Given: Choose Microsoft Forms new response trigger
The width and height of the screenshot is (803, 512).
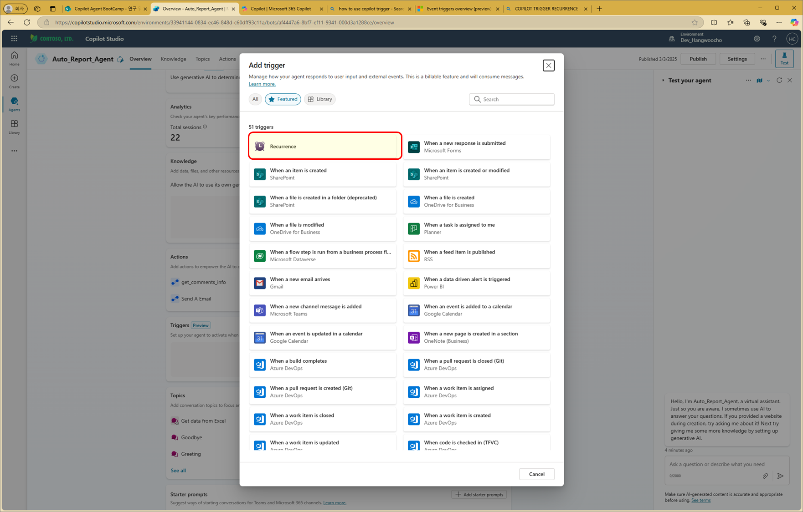Looking at the screenshot, I should point(477,147).
